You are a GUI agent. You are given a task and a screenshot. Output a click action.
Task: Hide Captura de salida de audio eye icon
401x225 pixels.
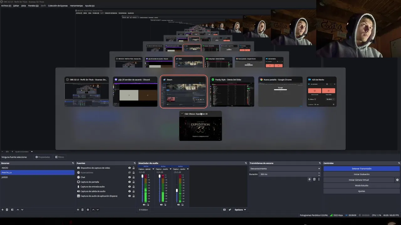tap(129, 191)
